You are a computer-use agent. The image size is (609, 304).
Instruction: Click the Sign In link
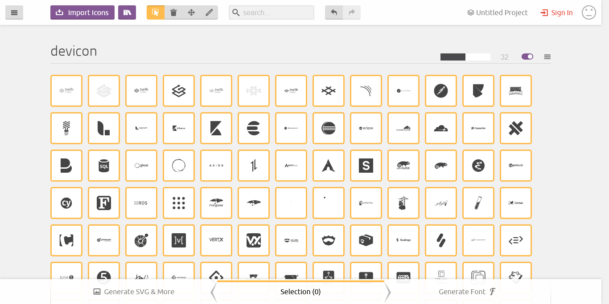(x=557, y=12)
